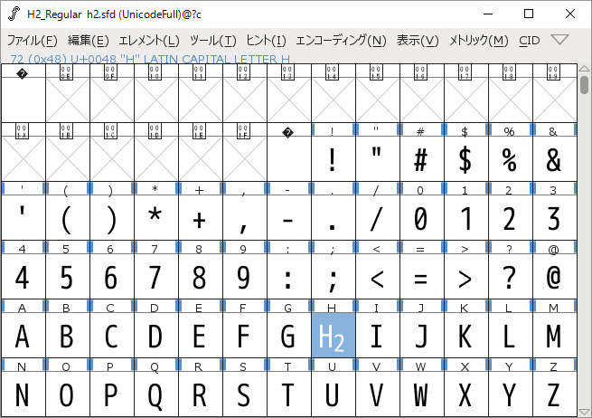Expand the menu overflow triangle arrow
The width and height of the screenshot is (592, 418).
click(x=559, y=39)
